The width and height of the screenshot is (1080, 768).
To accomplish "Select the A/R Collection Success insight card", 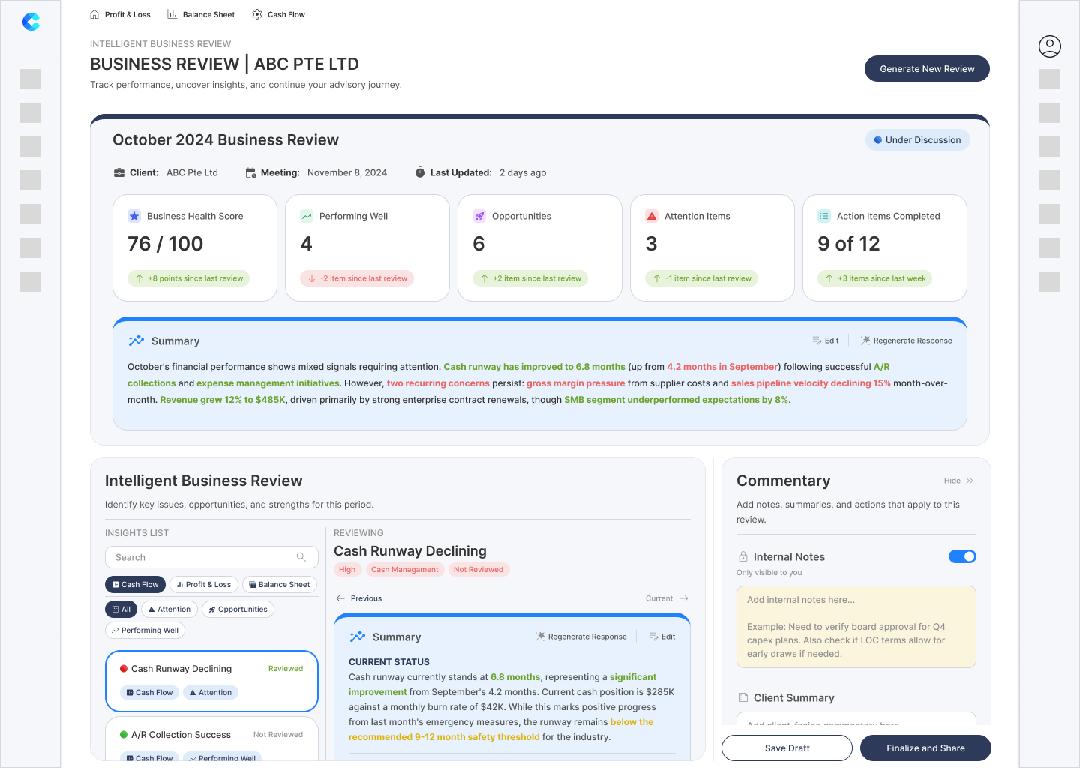I will click(211, 739).
